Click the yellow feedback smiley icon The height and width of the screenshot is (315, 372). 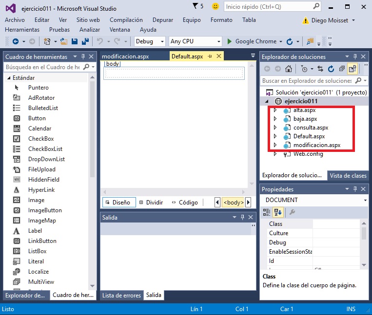[x=215, y=6]
